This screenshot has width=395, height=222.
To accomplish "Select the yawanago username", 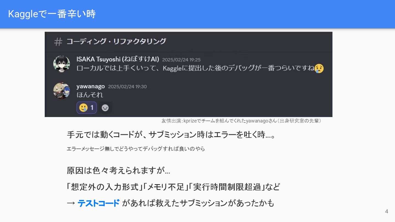I will point(91,86).
